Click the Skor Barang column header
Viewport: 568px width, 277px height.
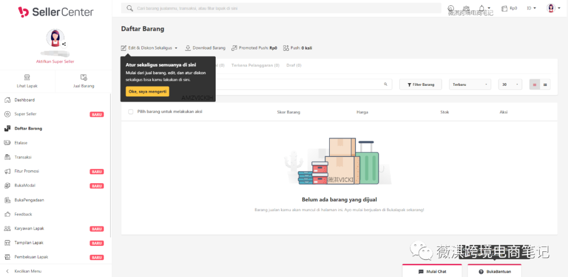coord(288,112)
